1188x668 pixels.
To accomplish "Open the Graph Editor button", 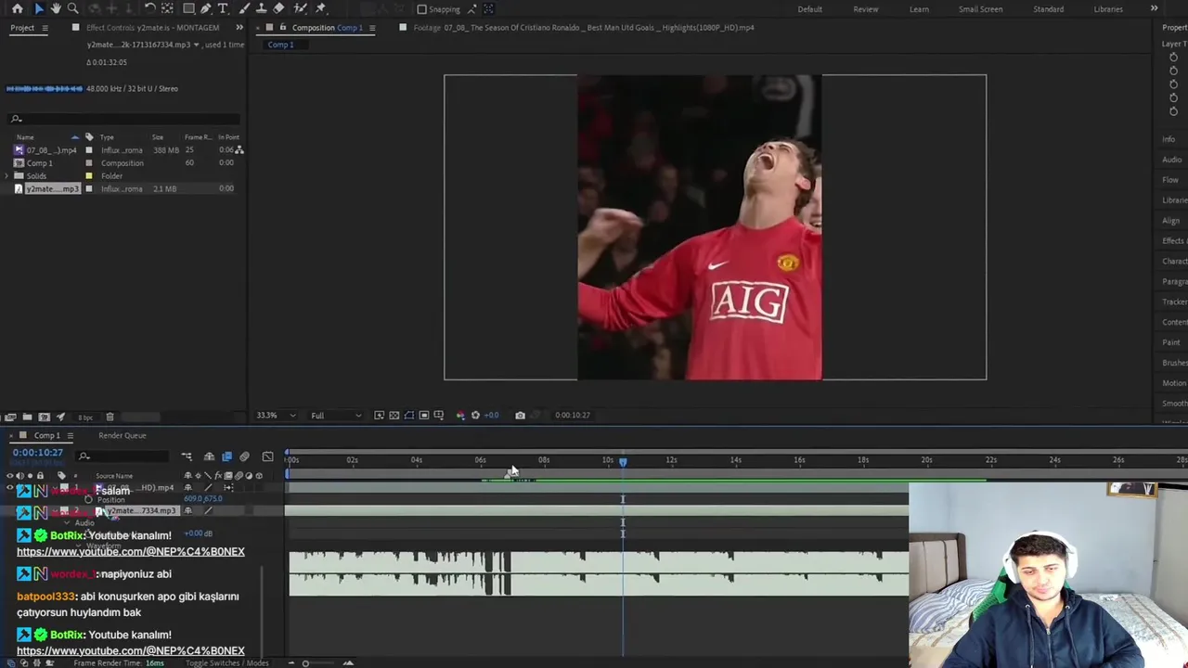I will pyautogui.click(x=268, y=456).
